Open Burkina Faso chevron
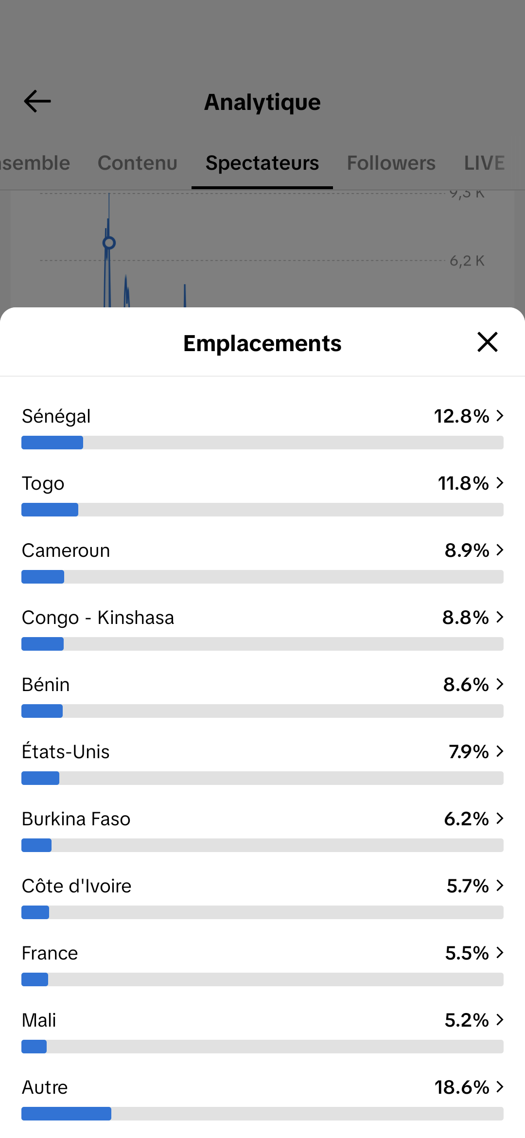The width and height of the screenshot is (525, 1138). (500, 818)
